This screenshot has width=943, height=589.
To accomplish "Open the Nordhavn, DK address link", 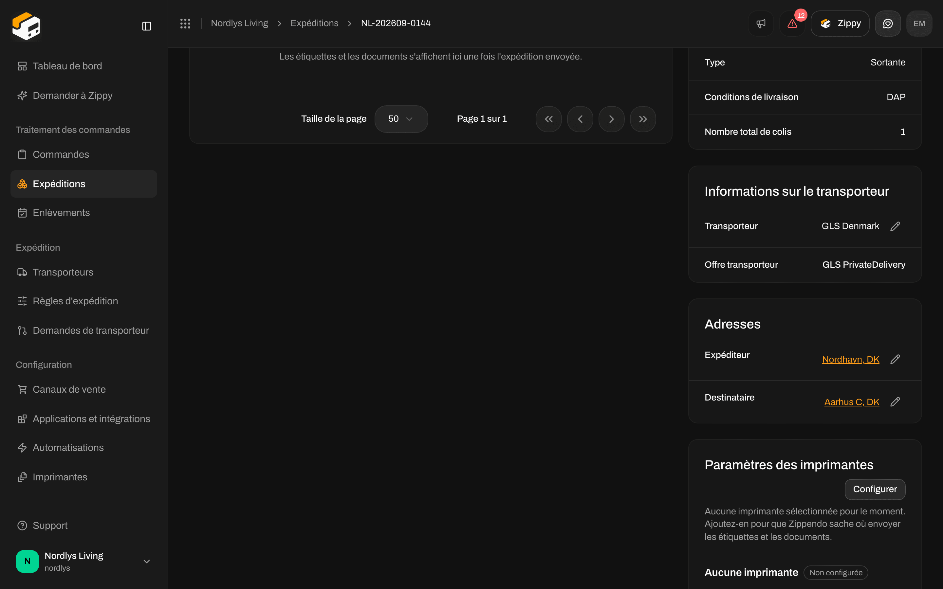I will pyautogui.click(x=851, y=360).
